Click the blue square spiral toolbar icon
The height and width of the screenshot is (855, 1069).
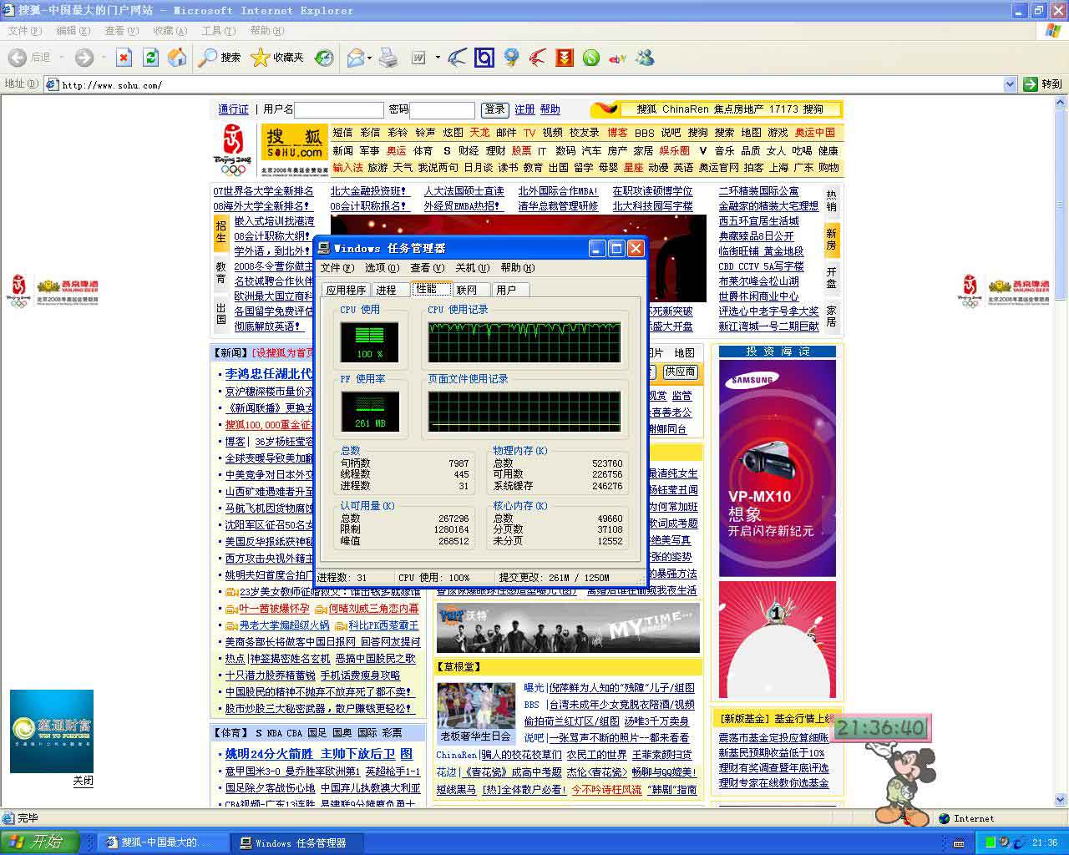point(484,58)
